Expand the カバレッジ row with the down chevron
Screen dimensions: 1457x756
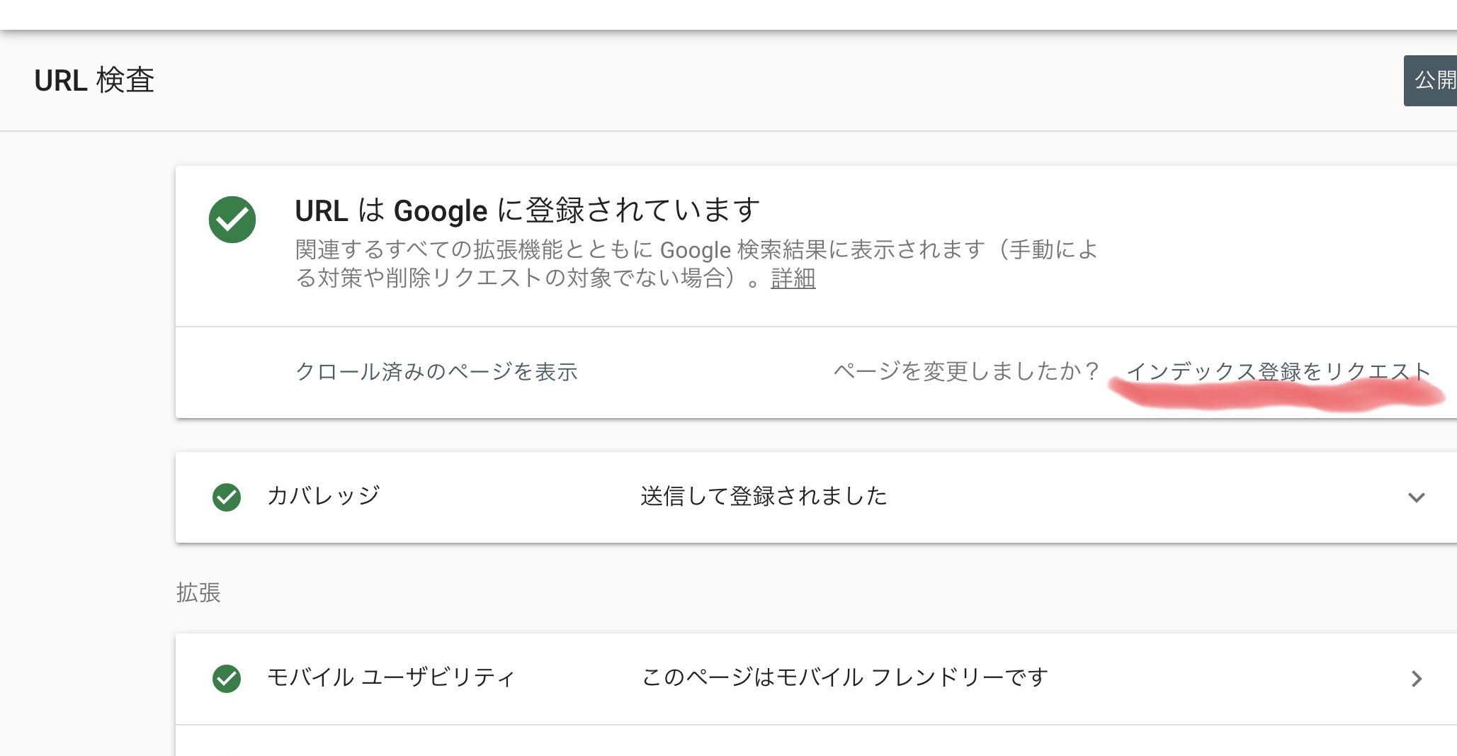(1416, 497)
